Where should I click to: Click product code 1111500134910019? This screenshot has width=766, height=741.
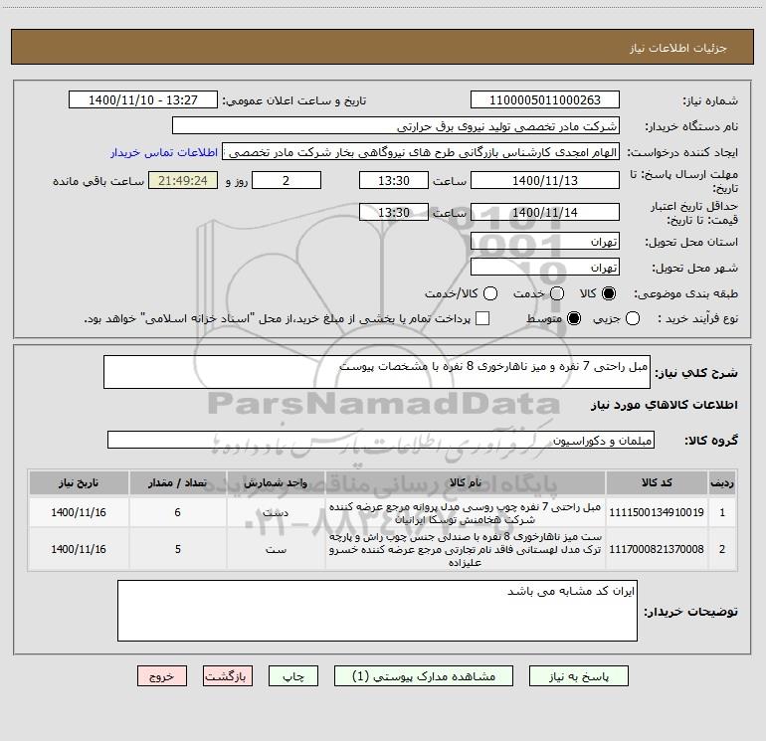pos(657,512)
